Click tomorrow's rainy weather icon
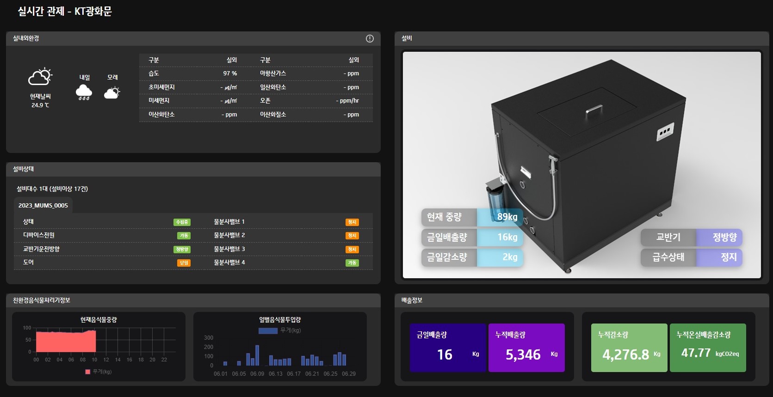This screenshot has height=397, width=773. (x=84, y=92)
